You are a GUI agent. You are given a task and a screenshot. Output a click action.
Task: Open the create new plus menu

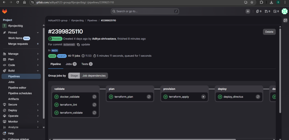(x=248, y=11)
